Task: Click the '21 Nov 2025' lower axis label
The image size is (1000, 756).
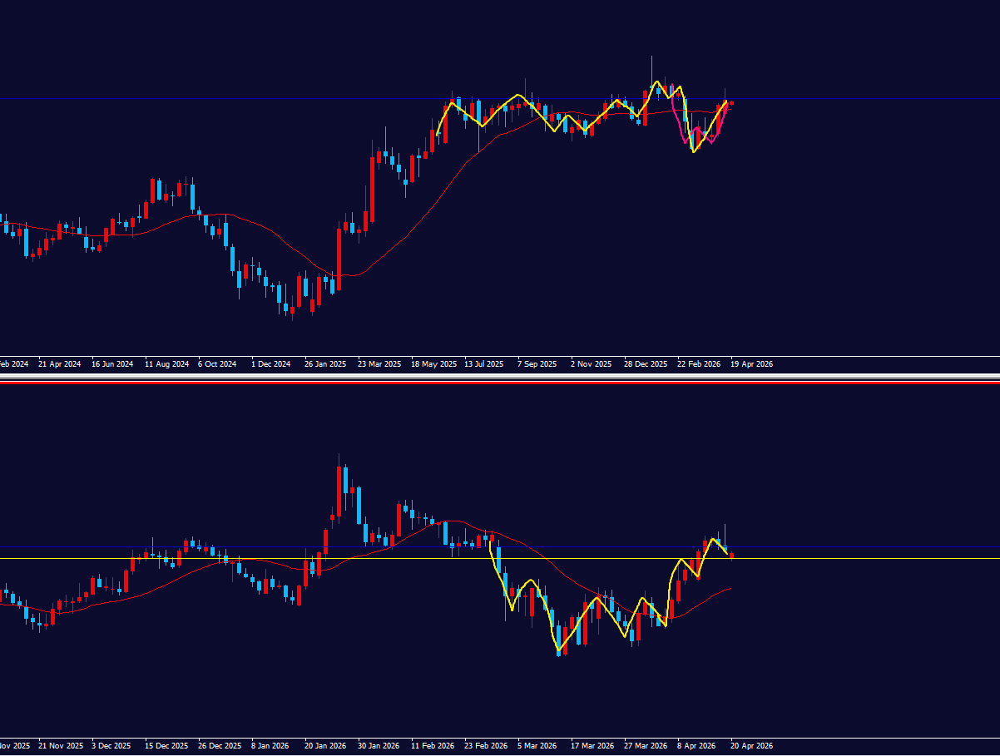Action: click(61, 746)
